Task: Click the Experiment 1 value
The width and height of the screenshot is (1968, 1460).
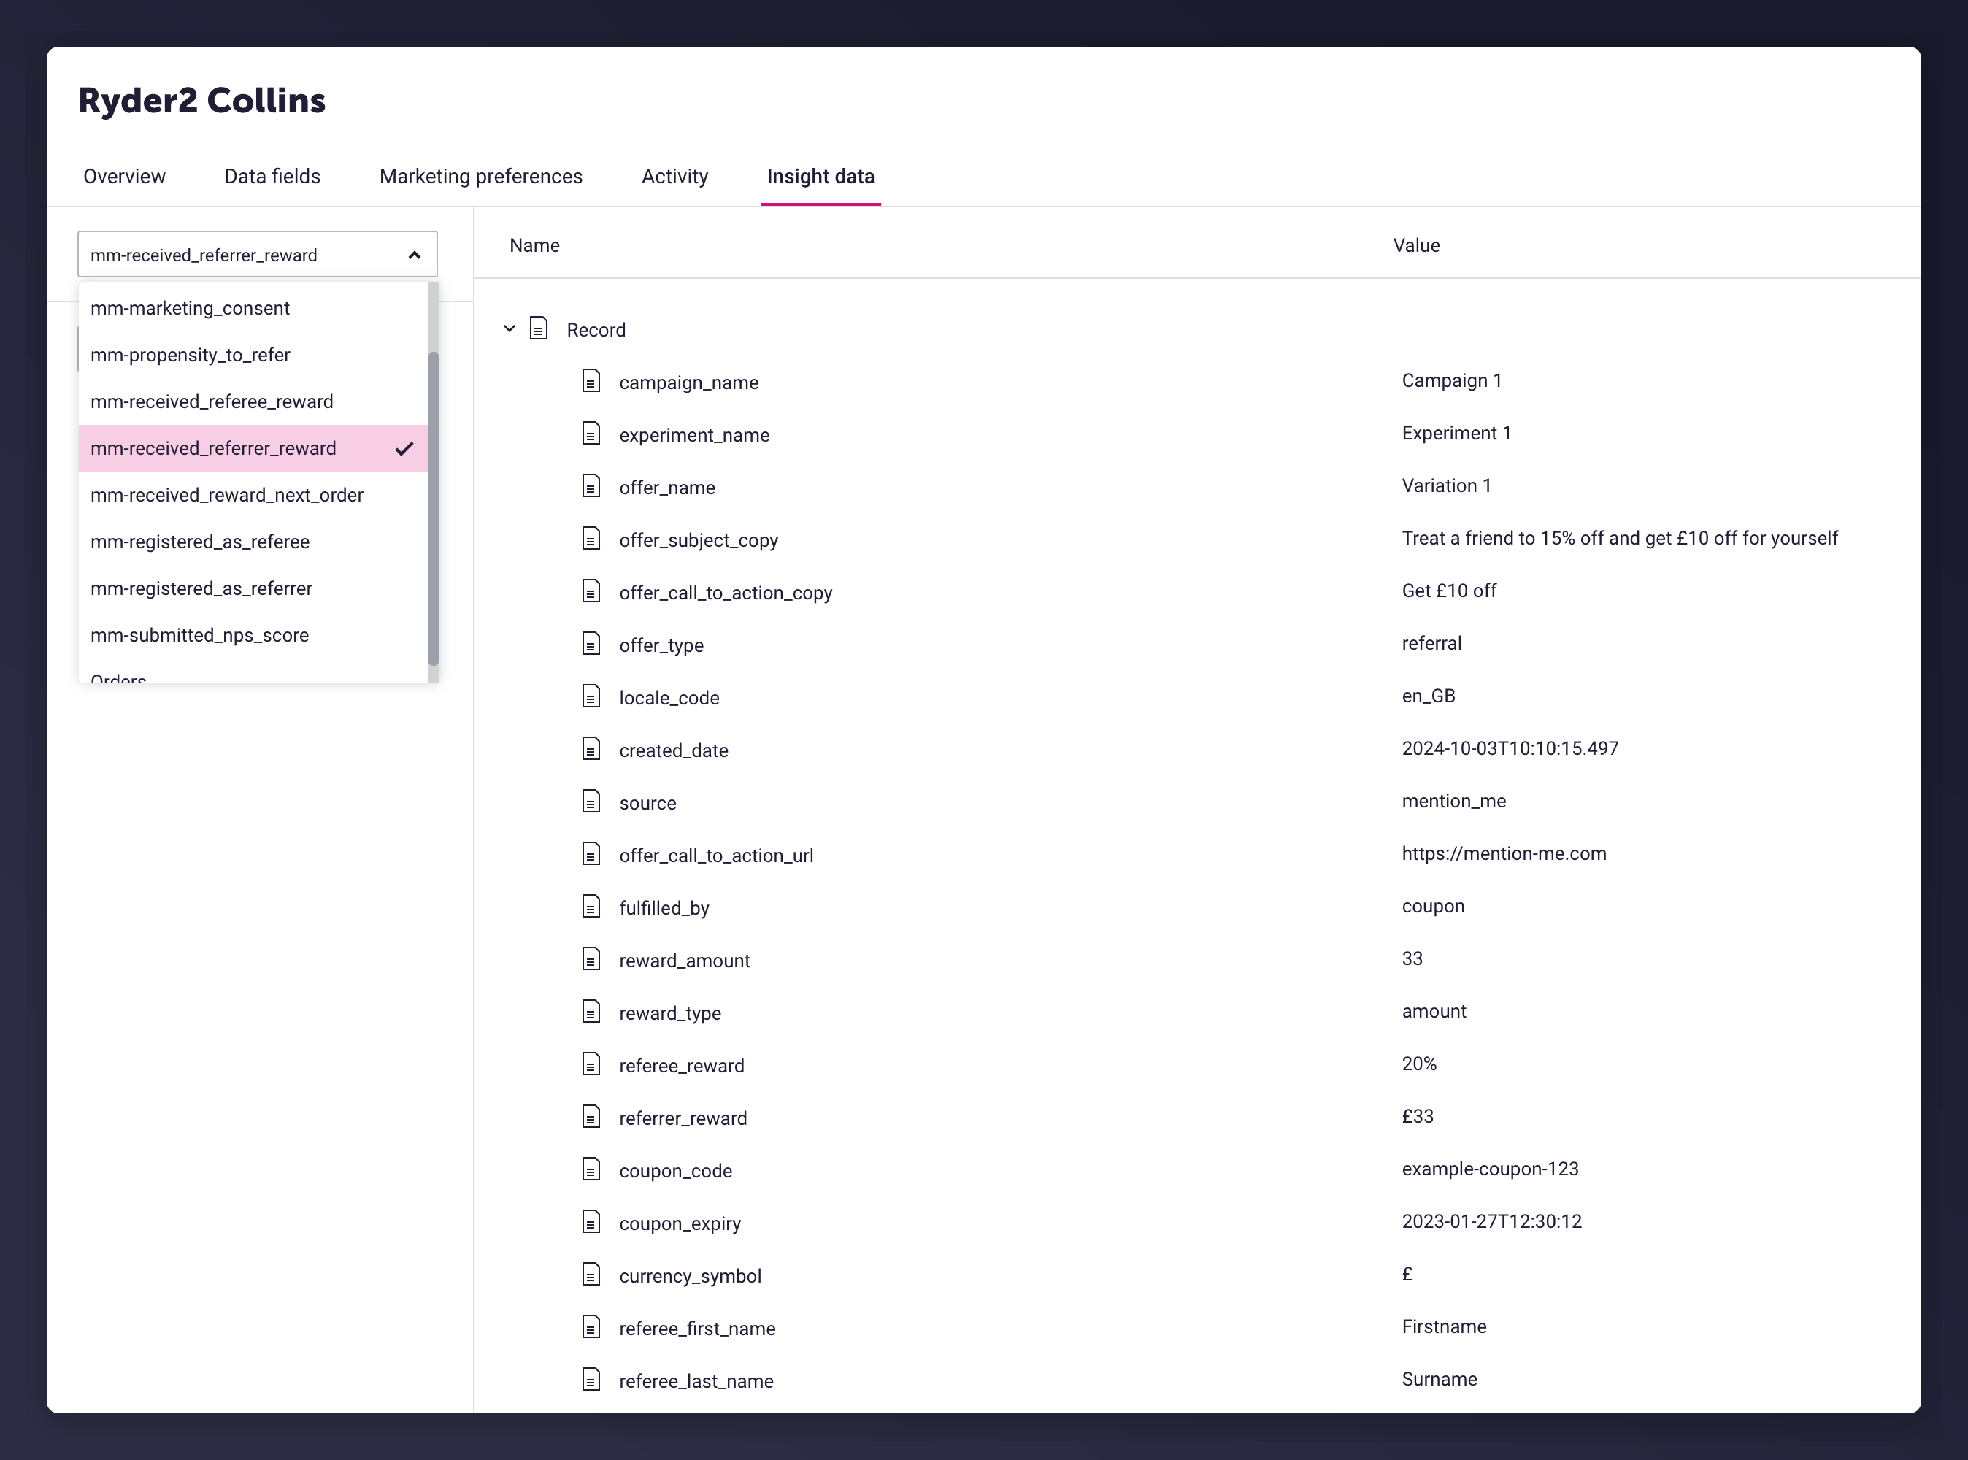Action: point(1456,433)
